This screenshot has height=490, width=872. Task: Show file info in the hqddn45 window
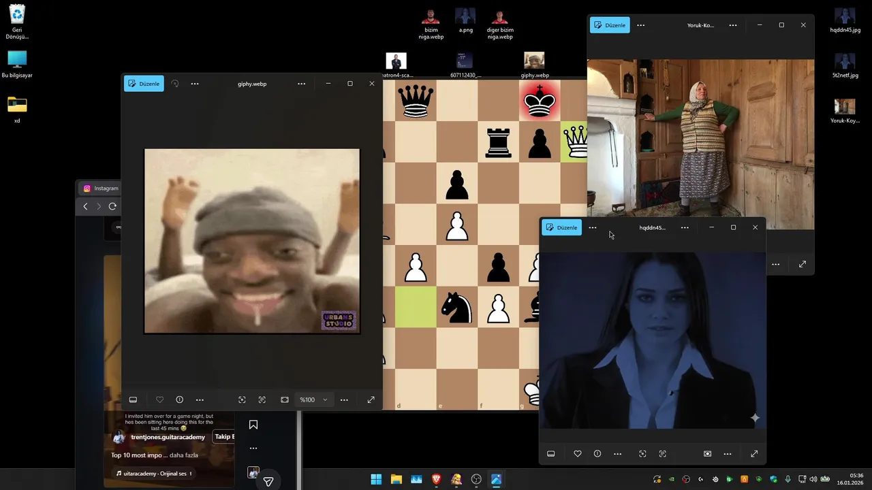(x=597, y=453)
